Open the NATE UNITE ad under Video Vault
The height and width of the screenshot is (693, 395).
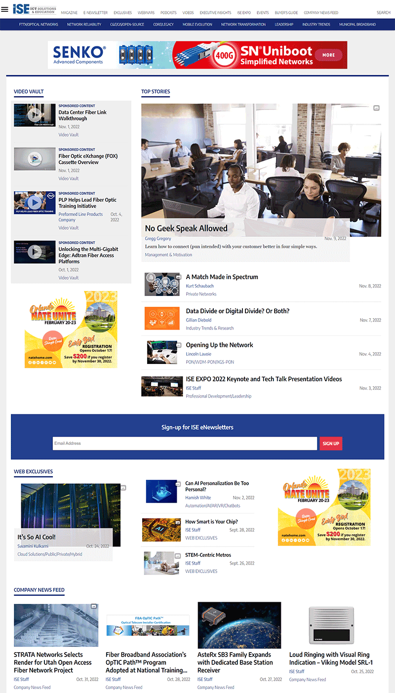click(x=71, y=329)
